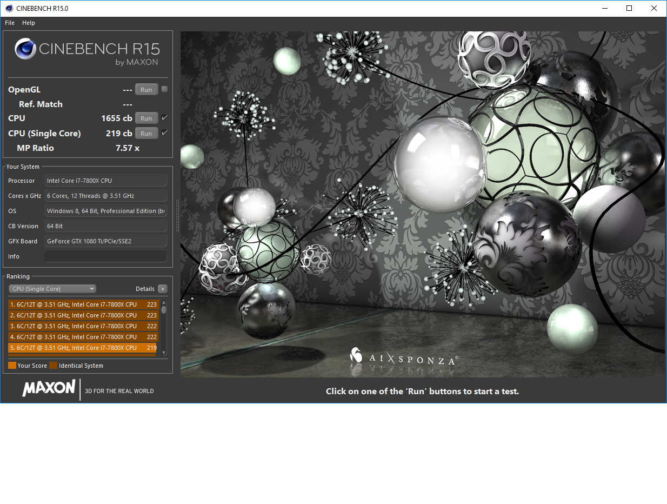Click the status text 'Click on one of the Run buttons'

(422, 391)
